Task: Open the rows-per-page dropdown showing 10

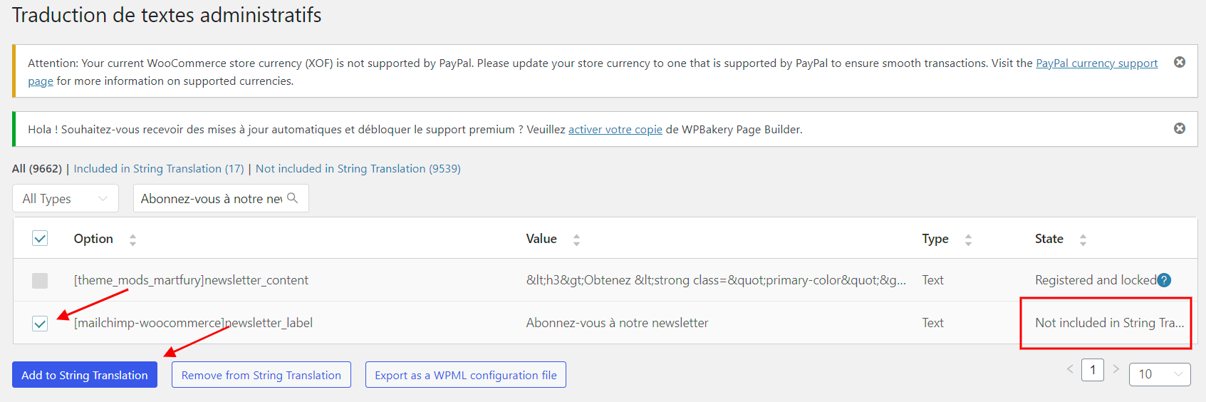Action: (x=1160, y=374)
